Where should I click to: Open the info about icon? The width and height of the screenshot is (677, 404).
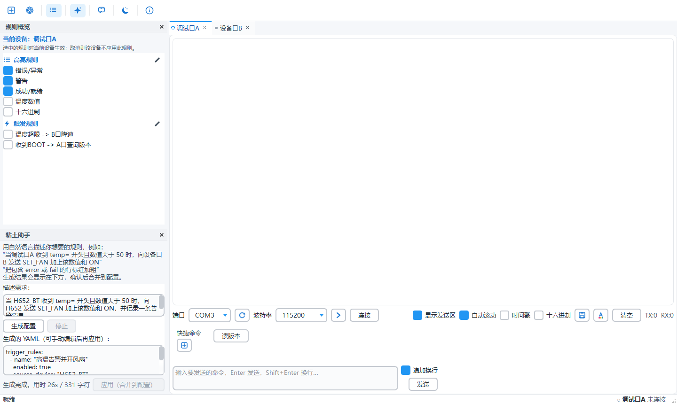[x=150, y=10]
